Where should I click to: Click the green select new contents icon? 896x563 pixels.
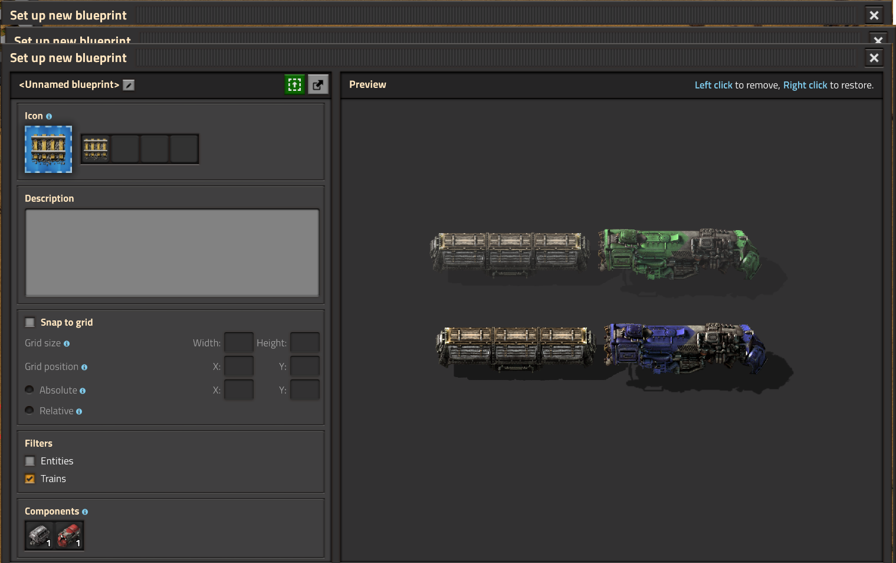294,85
